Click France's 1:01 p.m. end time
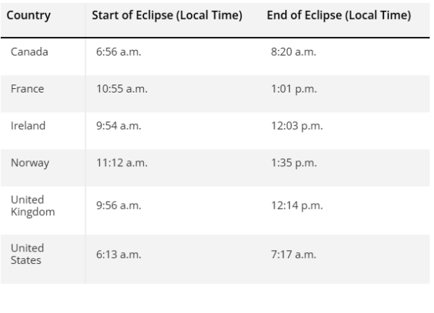This screenshot has width=434, height=313. pyautogui.click(x=294, y=89)
